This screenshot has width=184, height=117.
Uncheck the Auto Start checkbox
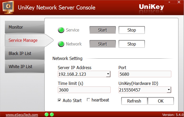[59, 100]
